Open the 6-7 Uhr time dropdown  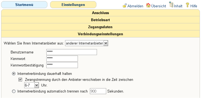coord(31,85)
